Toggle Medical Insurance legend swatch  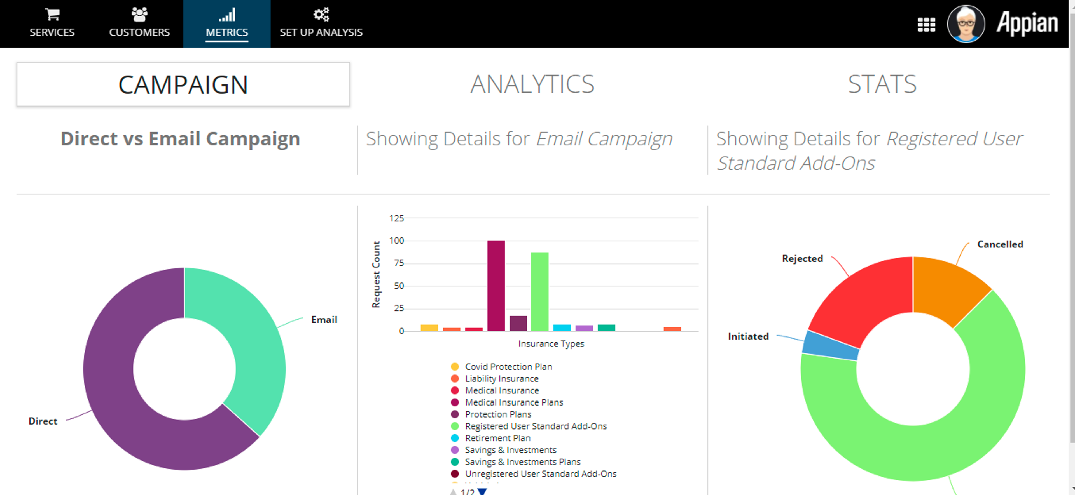[455, 390]
